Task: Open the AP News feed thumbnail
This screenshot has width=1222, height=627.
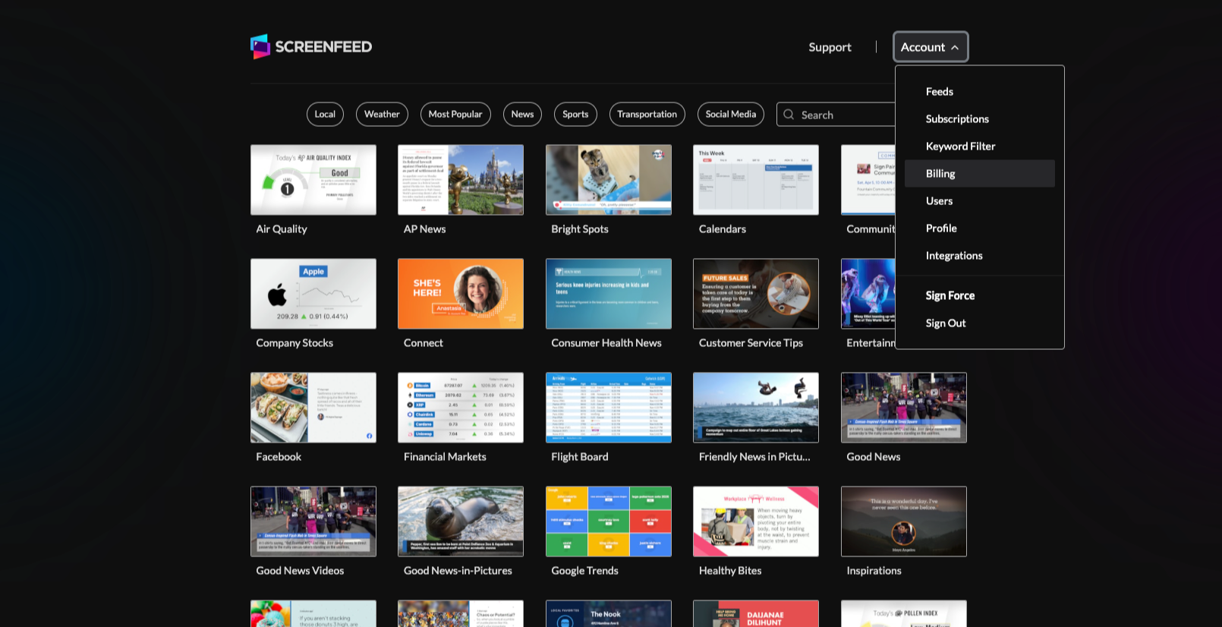Action: pos(461,180)
